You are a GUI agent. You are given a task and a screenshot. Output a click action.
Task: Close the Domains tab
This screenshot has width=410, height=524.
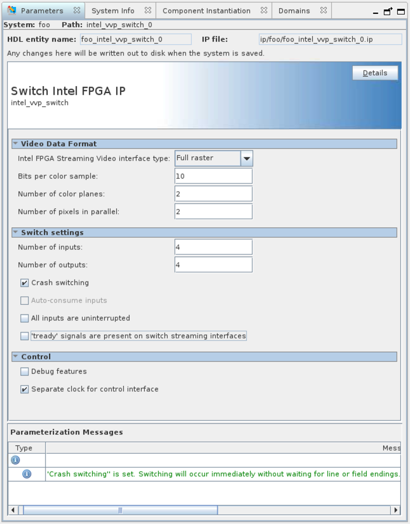[323, 10]
